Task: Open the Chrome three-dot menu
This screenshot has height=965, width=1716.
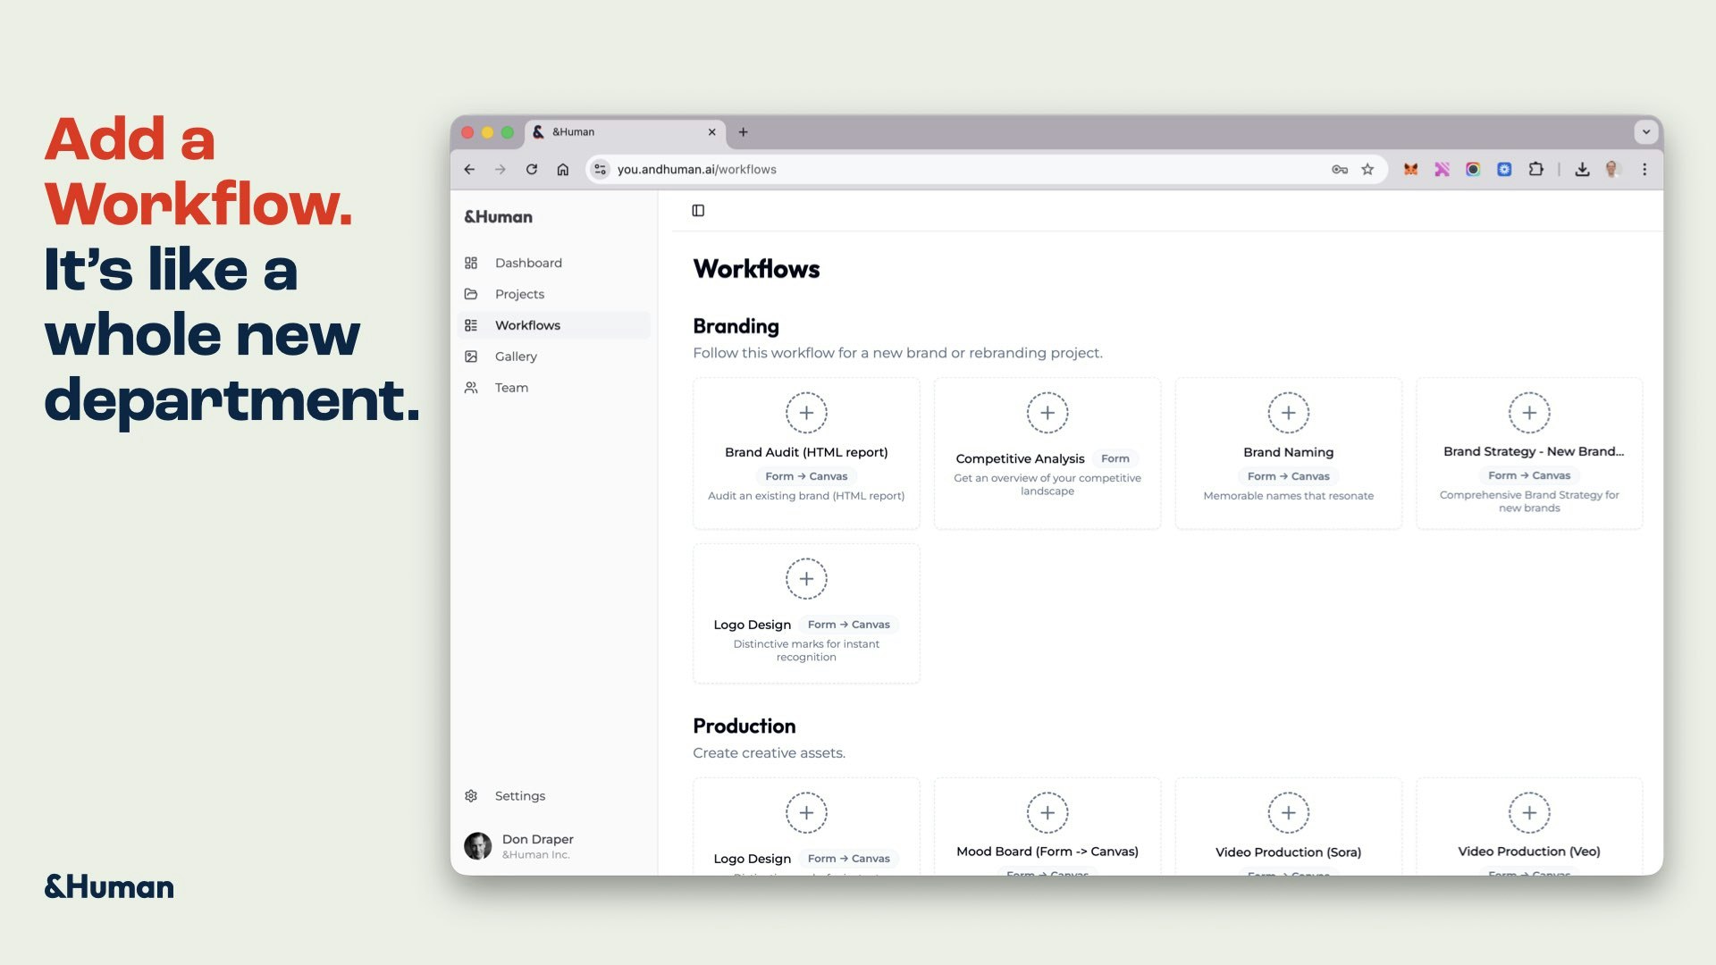Action: click(1644, 168)
